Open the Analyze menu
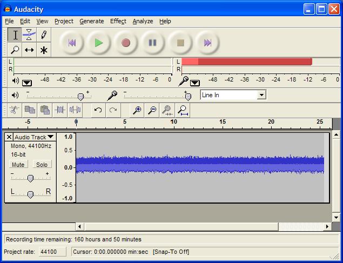This screenshot has height=263, width=343. tap(143, 21)
